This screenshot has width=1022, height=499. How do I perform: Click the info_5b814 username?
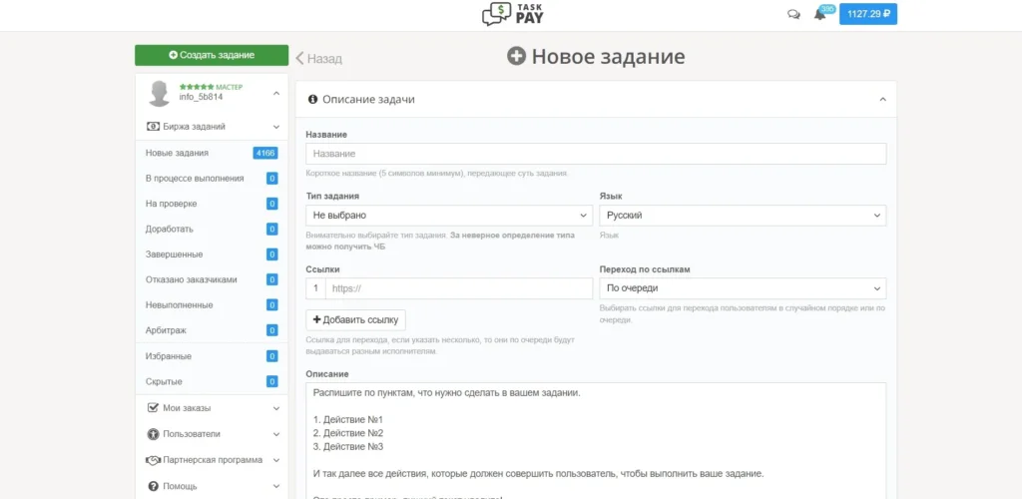pyautogui.click(x=201, y=97)
